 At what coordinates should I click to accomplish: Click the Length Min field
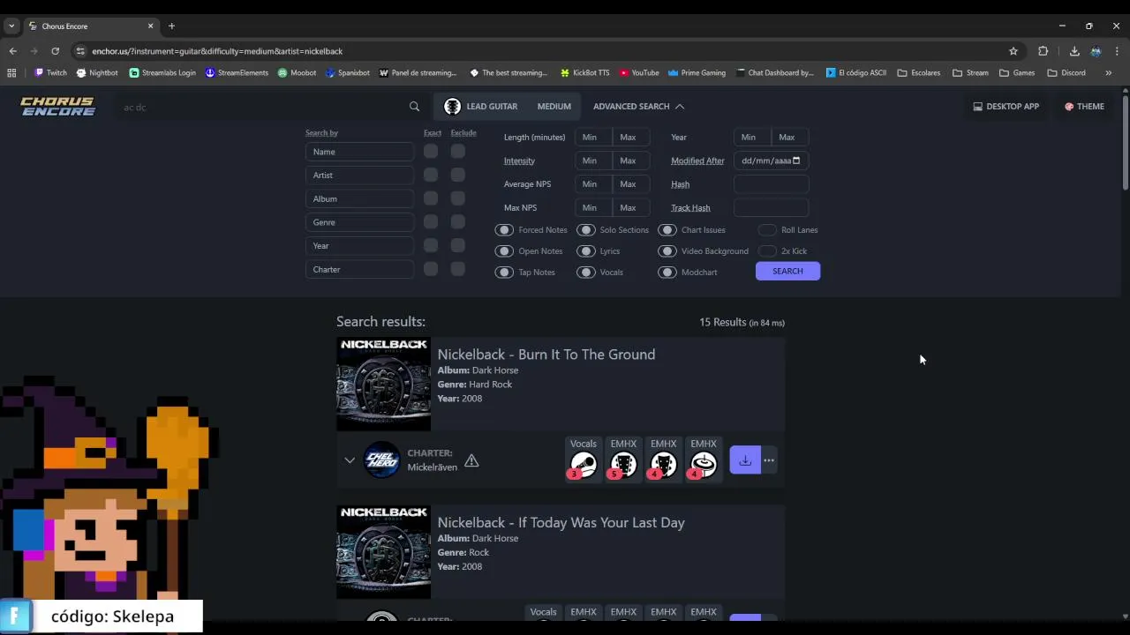point(592,137)
